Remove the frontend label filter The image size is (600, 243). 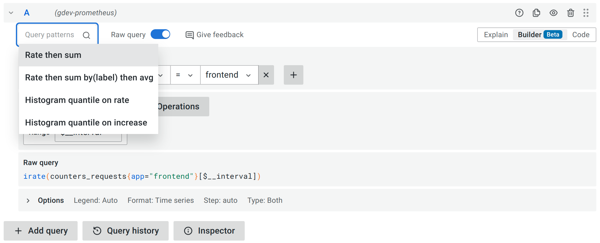pyautogui.click(x=266, y=75)
